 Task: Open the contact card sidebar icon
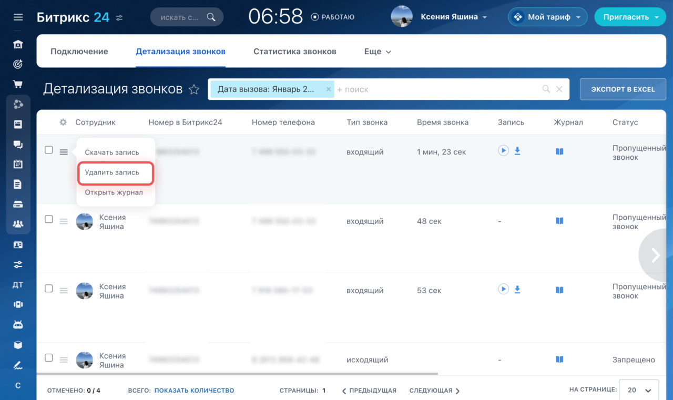[x=18, y=244]
